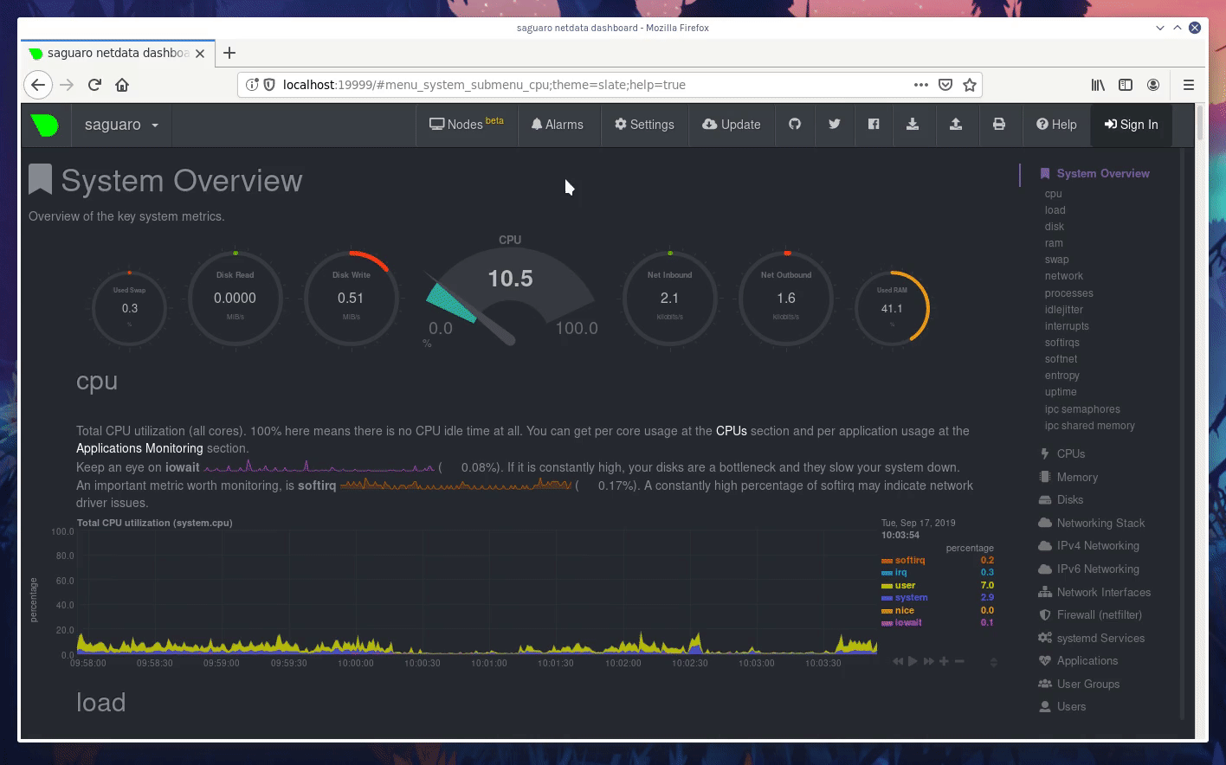Reload the page in Firefox

pyautogui.click(x=94, y=85)
